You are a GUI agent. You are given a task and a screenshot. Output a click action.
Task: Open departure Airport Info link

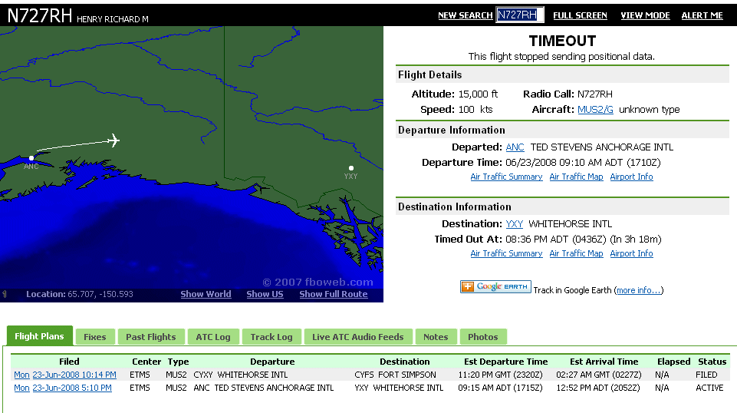pyautogui.click(x=631, y=177)
